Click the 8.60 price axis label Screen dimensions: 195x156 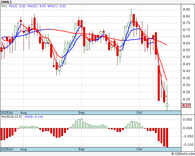point(186,43)
